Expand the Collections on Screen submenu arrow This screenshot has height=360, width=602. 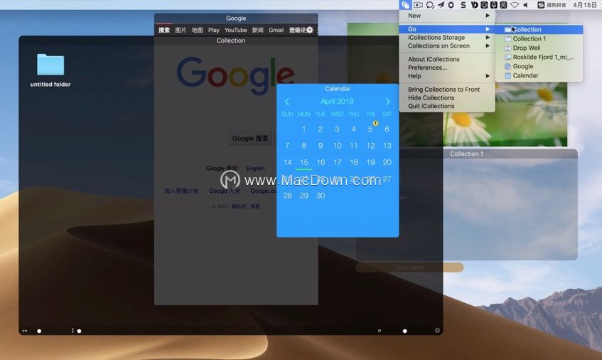(x=488, y=46)
